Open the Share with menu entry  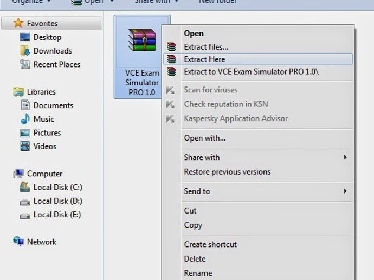(258, 157)
